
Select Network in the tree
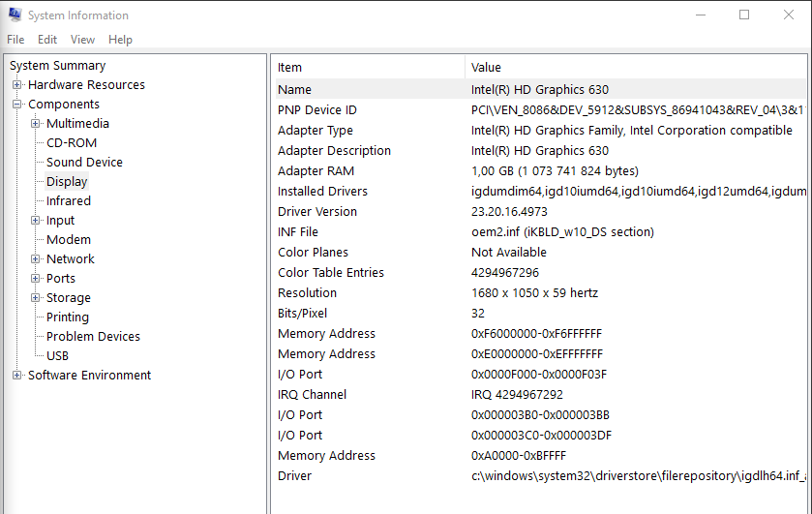(x=71, y=259)
